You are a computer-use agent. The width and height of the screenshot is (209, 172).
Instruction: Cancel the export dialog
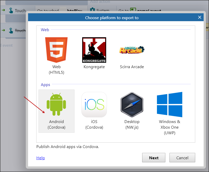182,158
